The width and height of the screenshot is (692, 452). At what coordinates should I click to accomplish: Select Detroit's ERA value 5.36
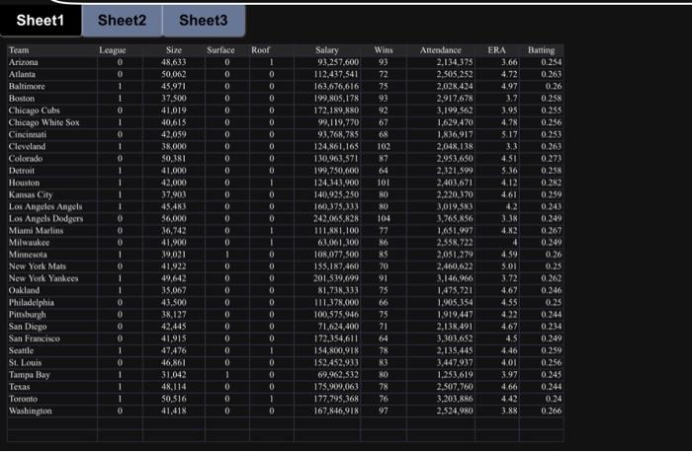click(509, 170)
